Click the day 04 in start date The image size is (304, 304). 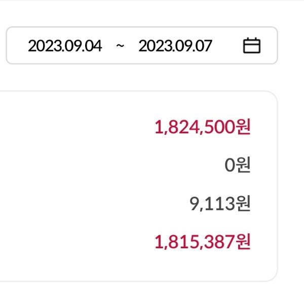click(94, 46)
